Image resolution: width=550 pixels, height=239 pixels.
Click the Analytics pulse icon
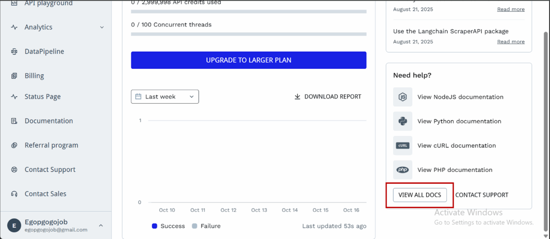pyautogui.click(x=14, y=27)
